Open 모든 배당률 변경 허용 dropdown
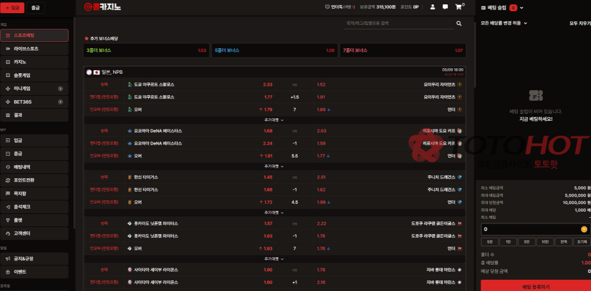This screenshot has width=591, height=291. click(x=503, y=23)
